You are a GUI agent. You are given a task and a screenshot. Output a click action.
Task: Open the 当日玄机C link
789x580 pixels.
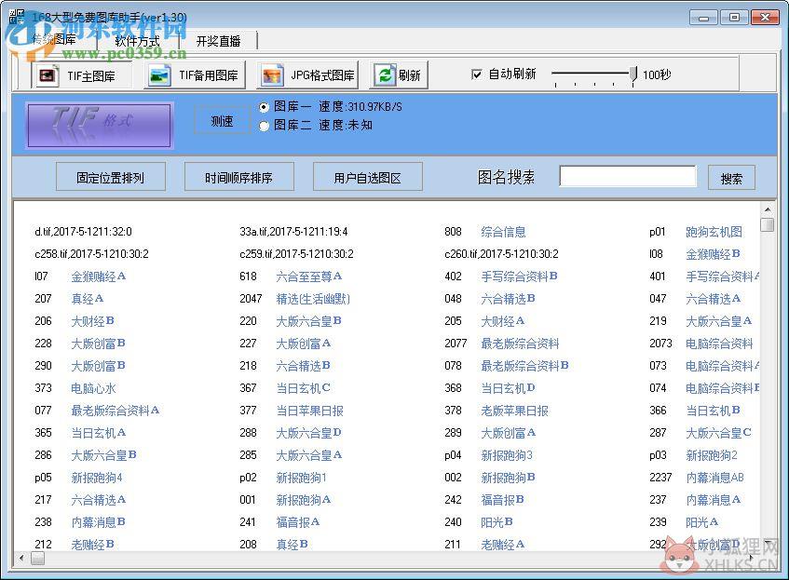(x=304, y=388)
